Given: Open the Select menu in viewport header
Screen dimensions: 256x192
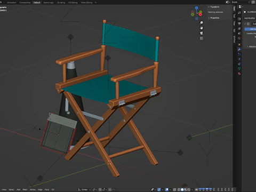Looking at the screenshot, I should click(x=12, y=189).
